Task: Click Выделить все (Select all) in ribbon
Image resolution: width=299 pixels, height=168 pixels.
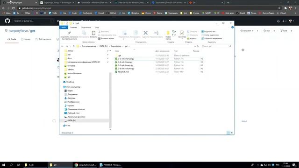Action: click(208, 32)
